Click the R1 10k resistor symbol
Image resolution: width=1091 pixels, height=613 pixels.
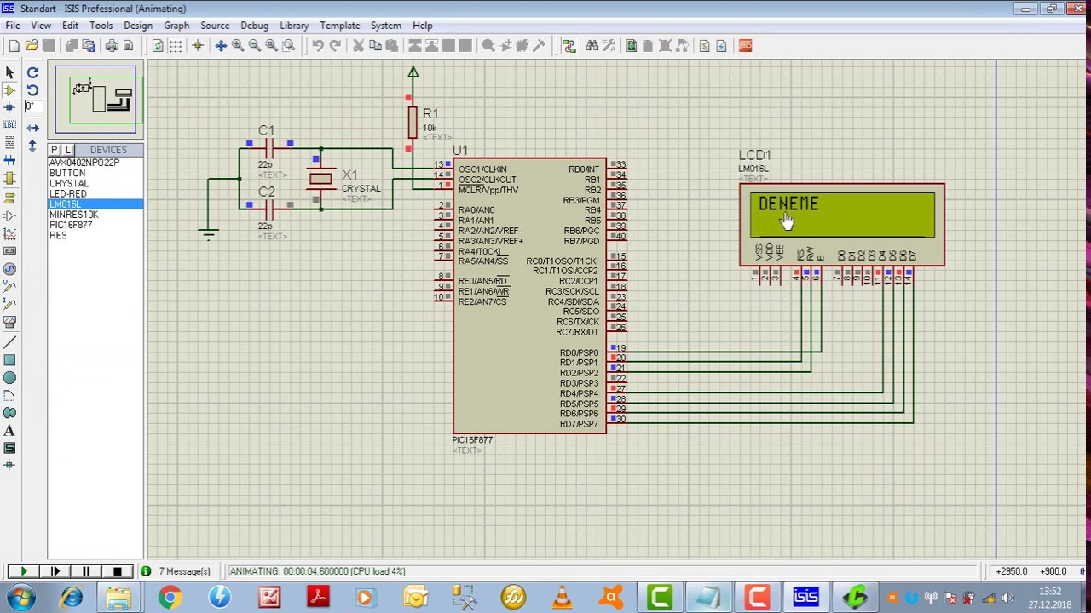click(x=413, y=123)
